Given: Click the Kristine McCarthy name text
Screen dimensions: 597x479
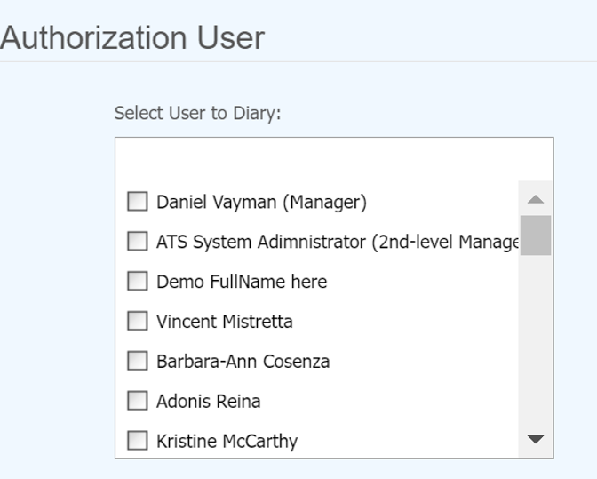Looking at the screenshot, I should (227, 442).
